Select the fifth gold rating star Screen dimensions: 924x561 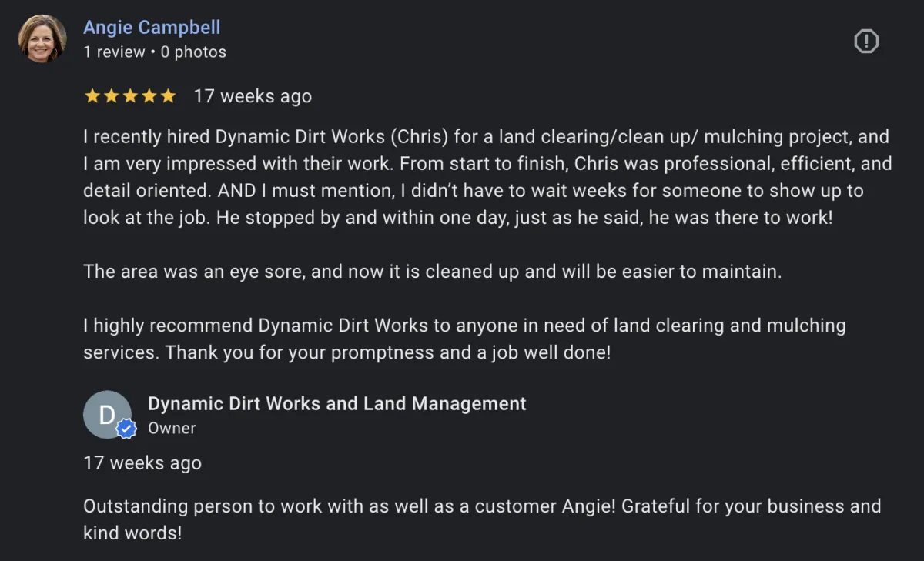(167, 96)
